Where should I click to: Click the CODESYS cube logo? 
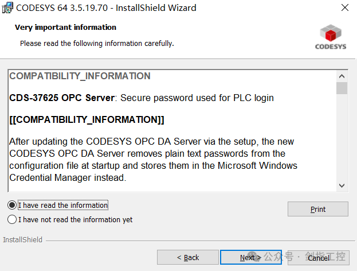pos(331,37)
